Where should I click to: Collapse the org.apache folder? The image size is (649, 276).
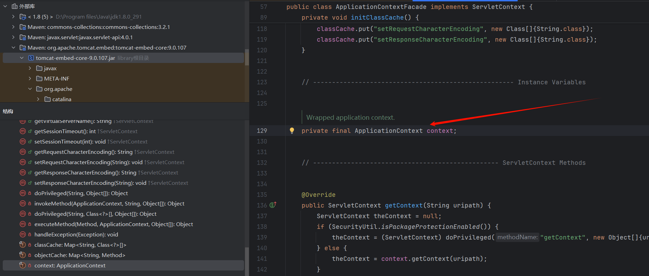30,89
